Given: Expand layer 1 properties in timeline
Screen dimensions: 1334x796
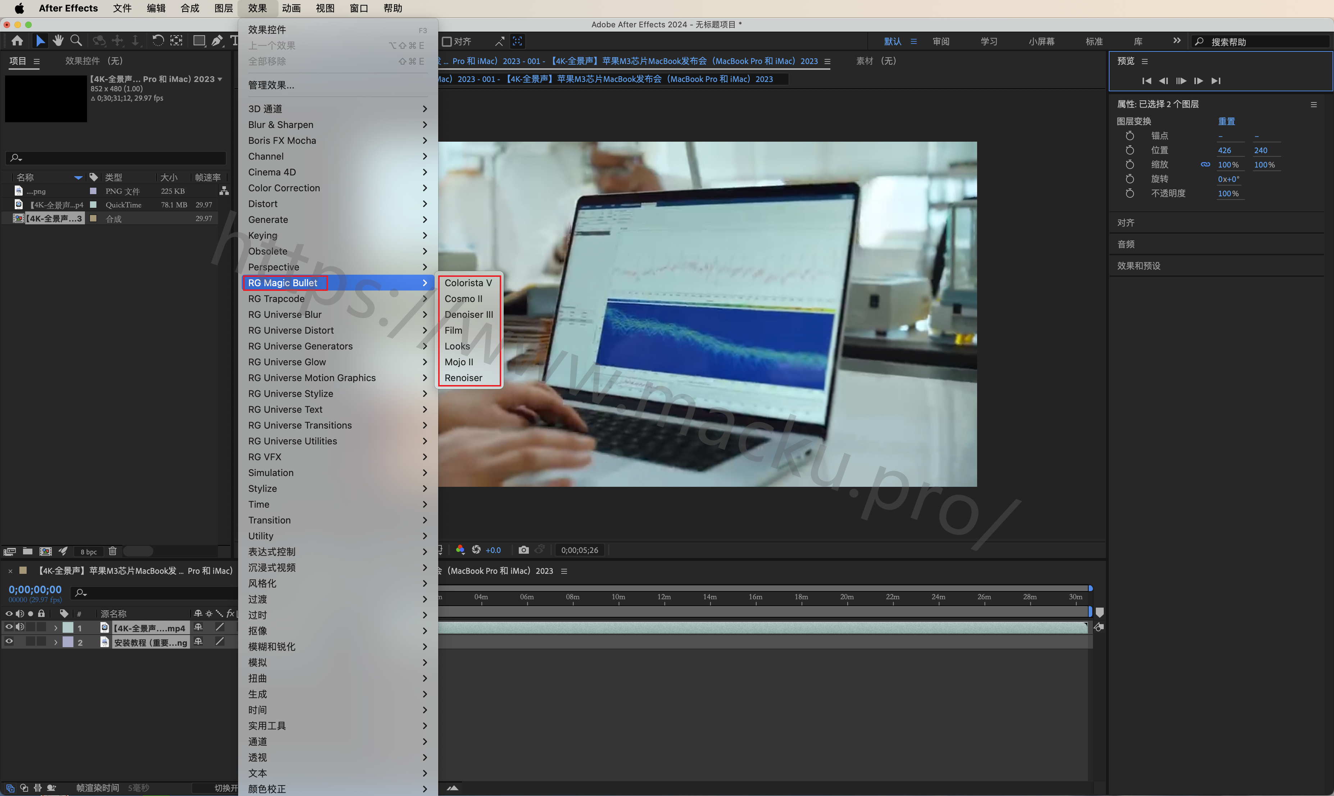Looking at the screenshot, I should pyautogui.click(x=55, y=628).
